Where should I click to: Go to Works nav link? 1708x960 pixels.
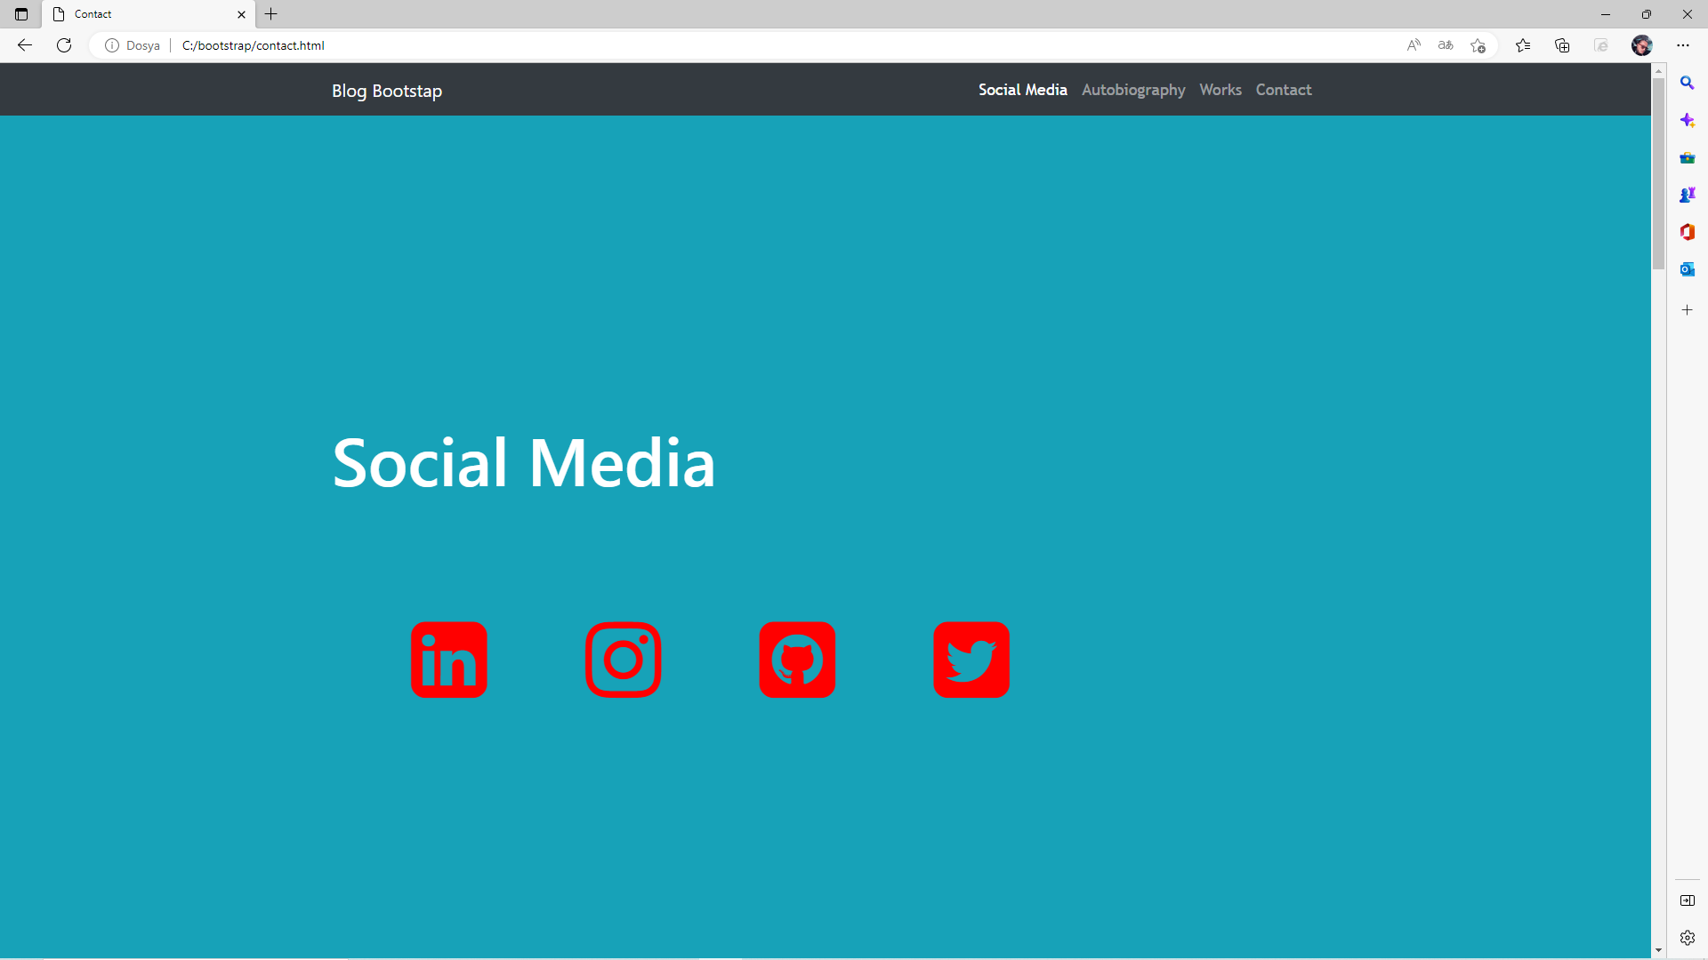(x=1220, y=90)
